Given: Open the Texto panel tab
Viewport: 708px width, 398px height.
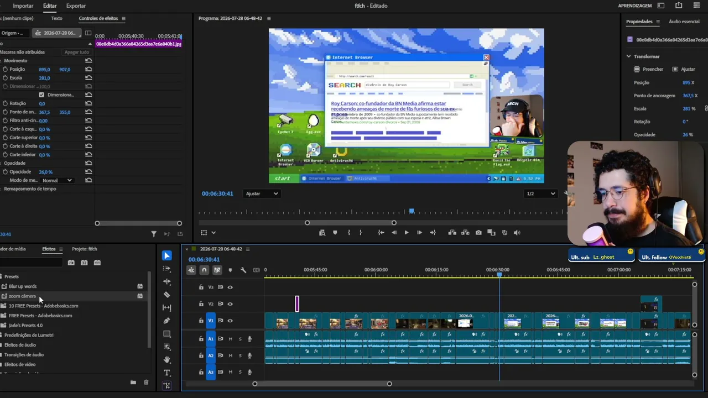Looking at the screenshot, I should click(56, 18).
